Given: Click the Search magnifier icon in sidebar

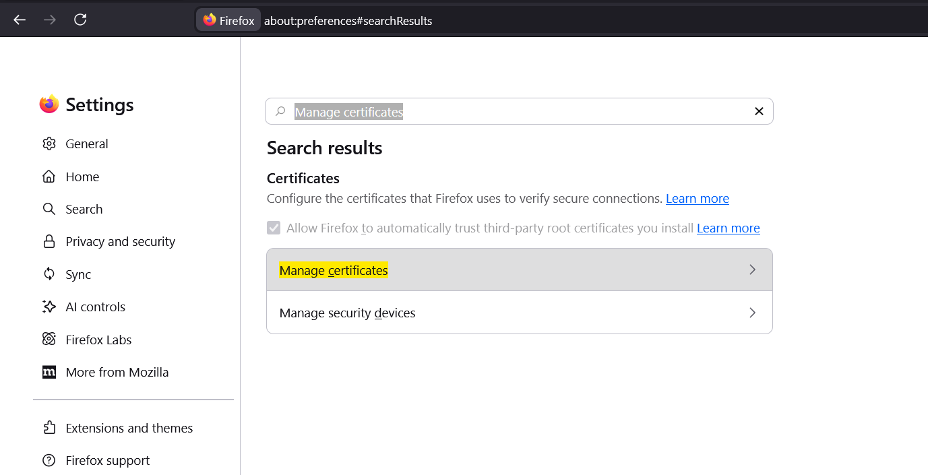Looking at the screenshot, I should click(49, 209).
